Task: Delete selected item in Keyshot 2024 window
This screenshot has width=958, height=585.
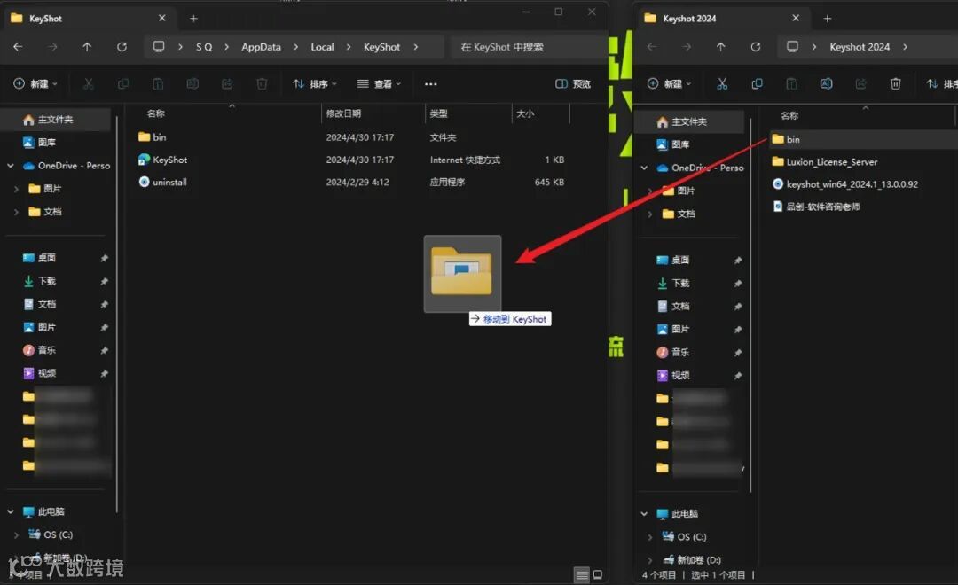Action: click(x=896, y=83)
